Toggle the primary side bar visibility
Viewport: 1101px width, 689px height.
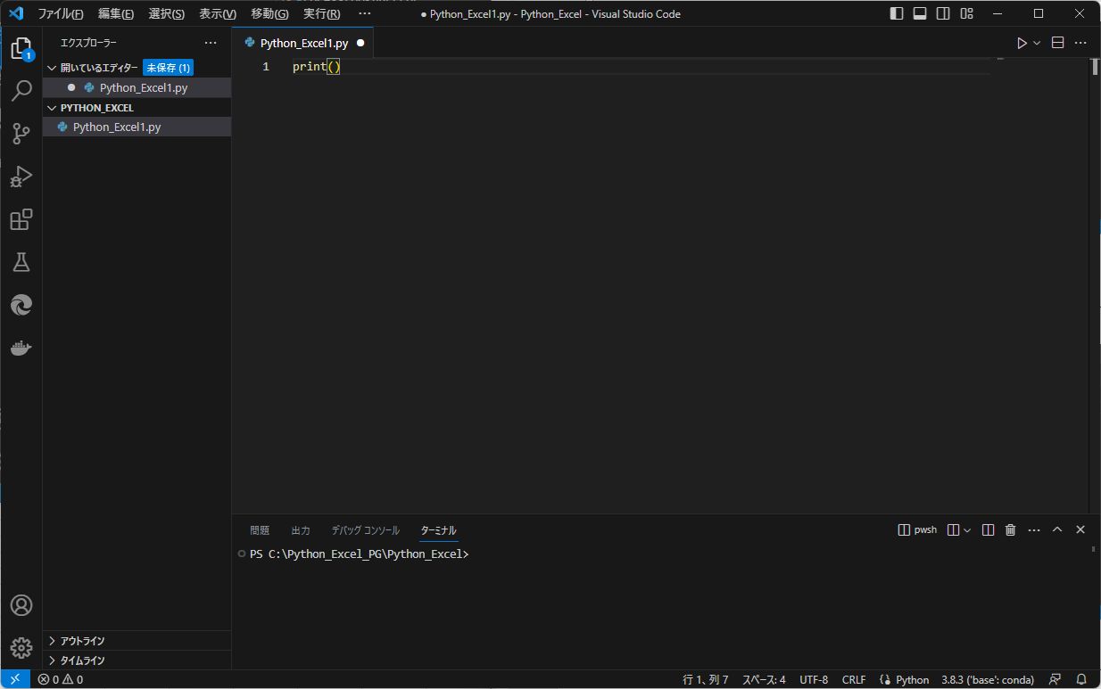pos(897,13)
